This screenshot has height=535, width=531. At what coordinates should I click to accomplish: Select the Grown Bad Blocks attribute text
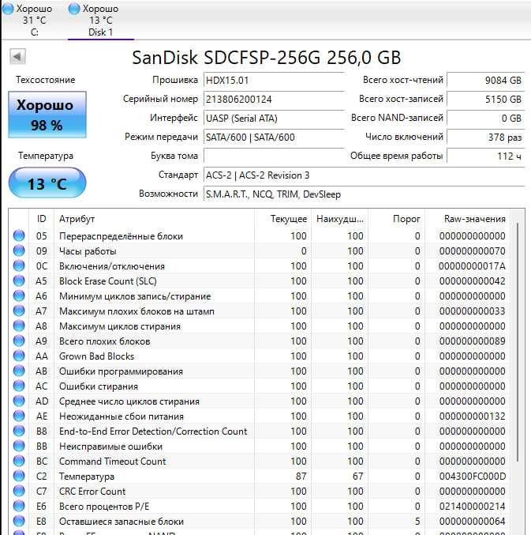pos(97,356)
